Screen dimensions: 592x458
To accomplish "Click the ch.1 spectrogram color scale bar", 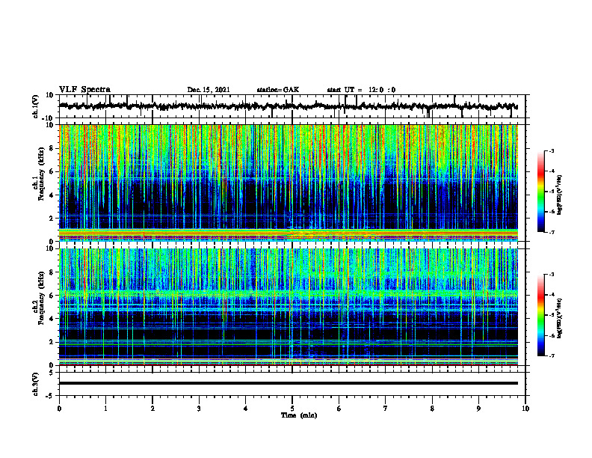I will click(x=541, y=192).
